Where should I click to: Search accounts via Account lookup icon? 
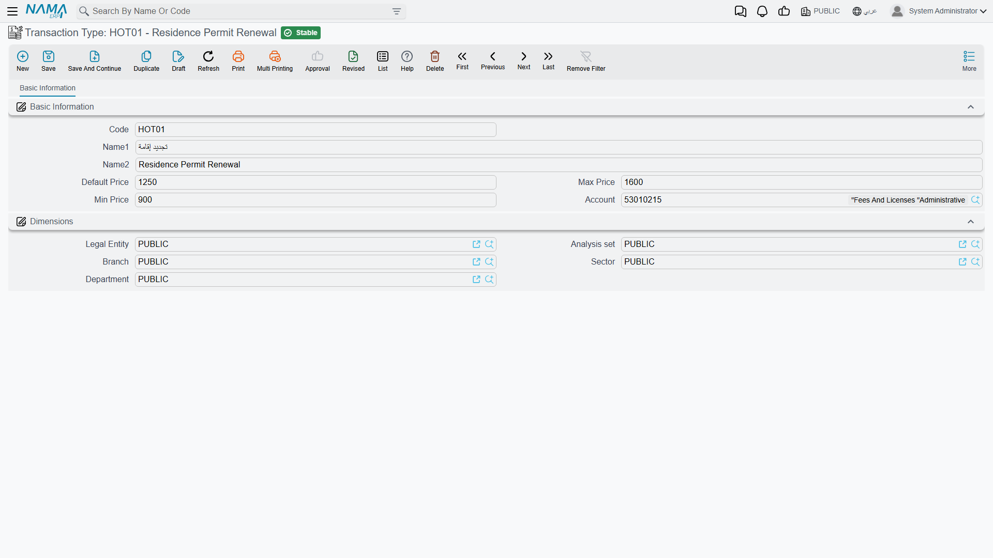[975, 200]
